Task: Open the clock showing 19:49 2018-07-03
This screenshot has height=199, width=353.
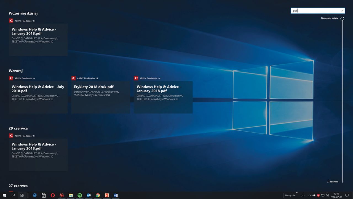Action: 336,195
